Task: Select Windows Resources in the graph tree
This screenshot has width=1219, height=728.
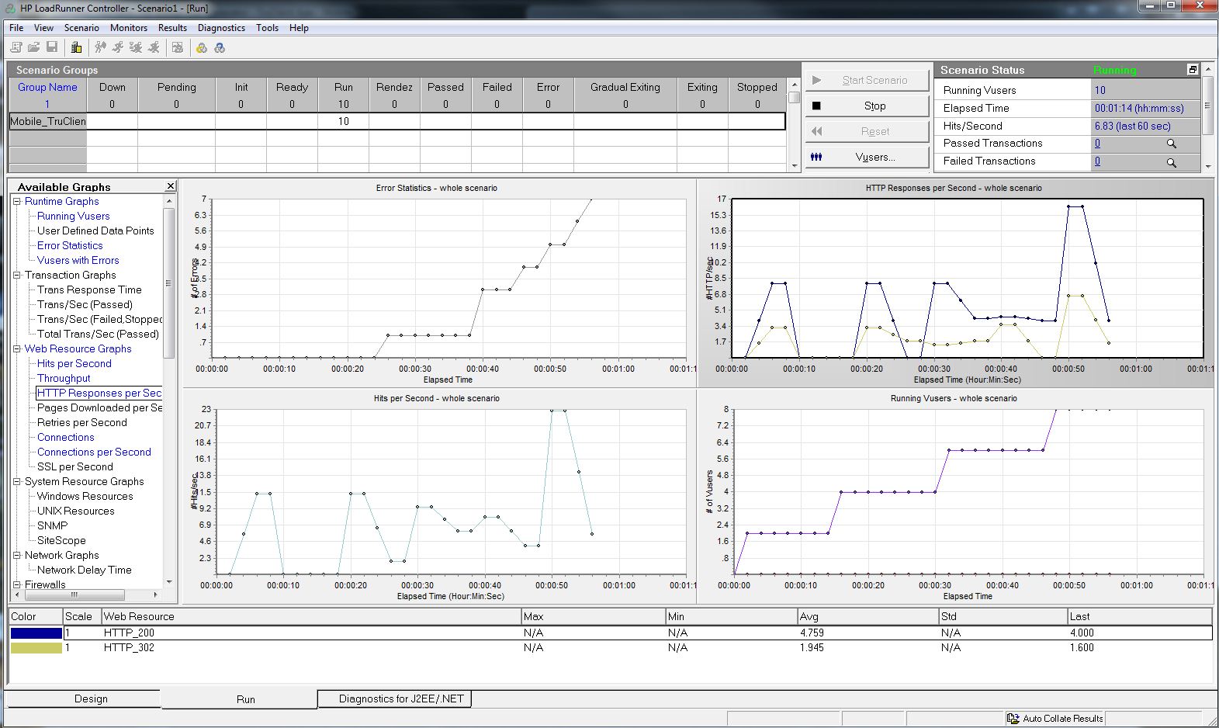Action: 85,497
